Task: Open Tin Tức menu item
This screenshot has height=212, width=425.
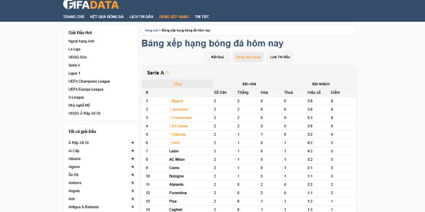Action: tap(202, 17)
